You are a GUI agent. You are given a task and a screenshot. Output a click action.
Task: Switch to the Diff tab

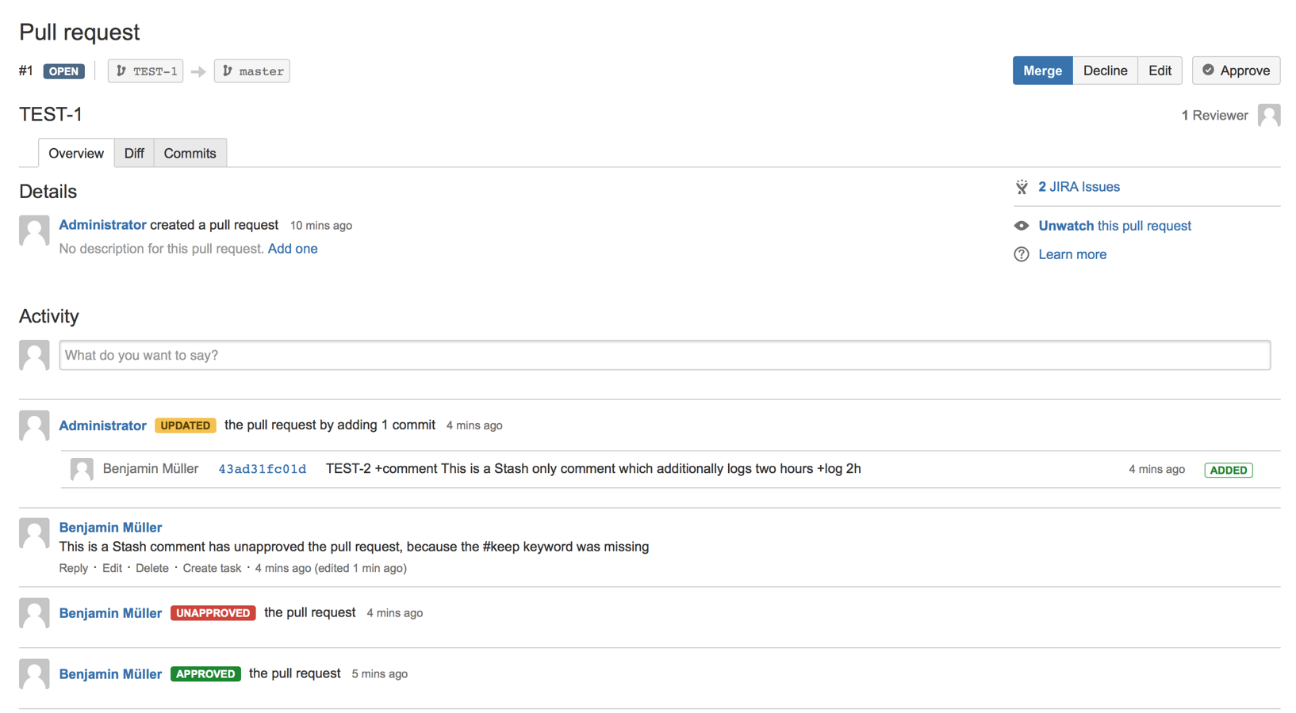coord(134,154)
